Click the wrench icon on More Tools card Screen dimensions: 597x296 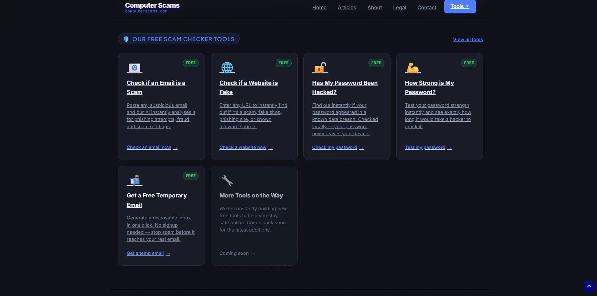[x=227, y=181]
